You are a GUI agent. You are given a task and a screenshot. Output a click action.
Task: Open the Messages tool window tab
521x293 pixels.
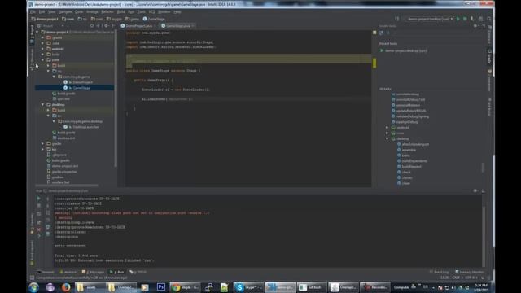point(93,272)
